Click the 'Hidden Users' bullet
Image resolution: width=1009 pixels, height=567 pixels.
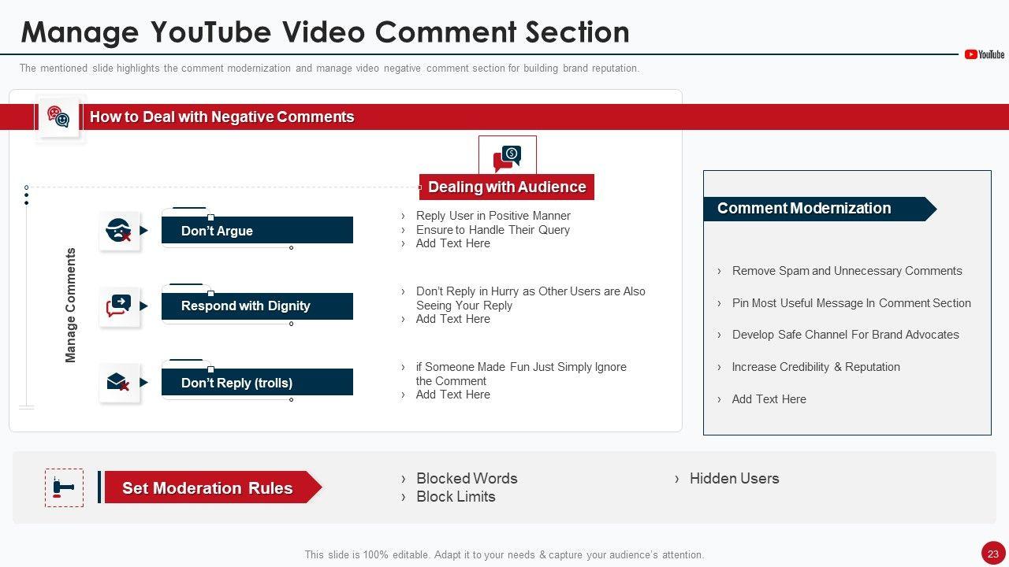click(734, 478)
